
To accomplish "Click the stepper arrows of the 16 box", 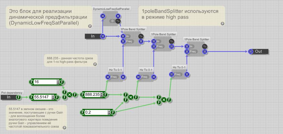I will [58, 82].
